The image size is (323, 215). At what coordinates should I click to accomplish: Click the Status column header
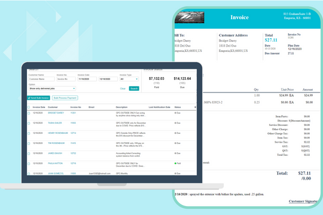click(178, 107)
